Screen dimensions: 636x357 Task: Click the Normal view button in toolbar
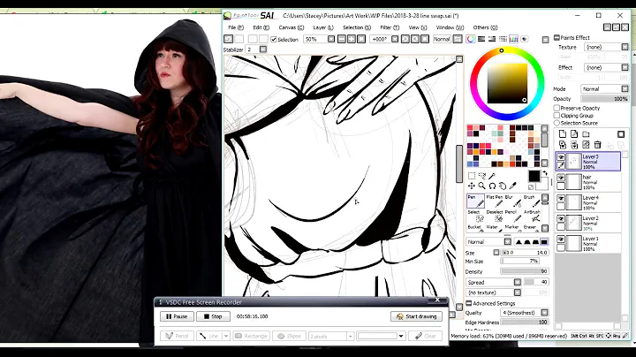442,39
